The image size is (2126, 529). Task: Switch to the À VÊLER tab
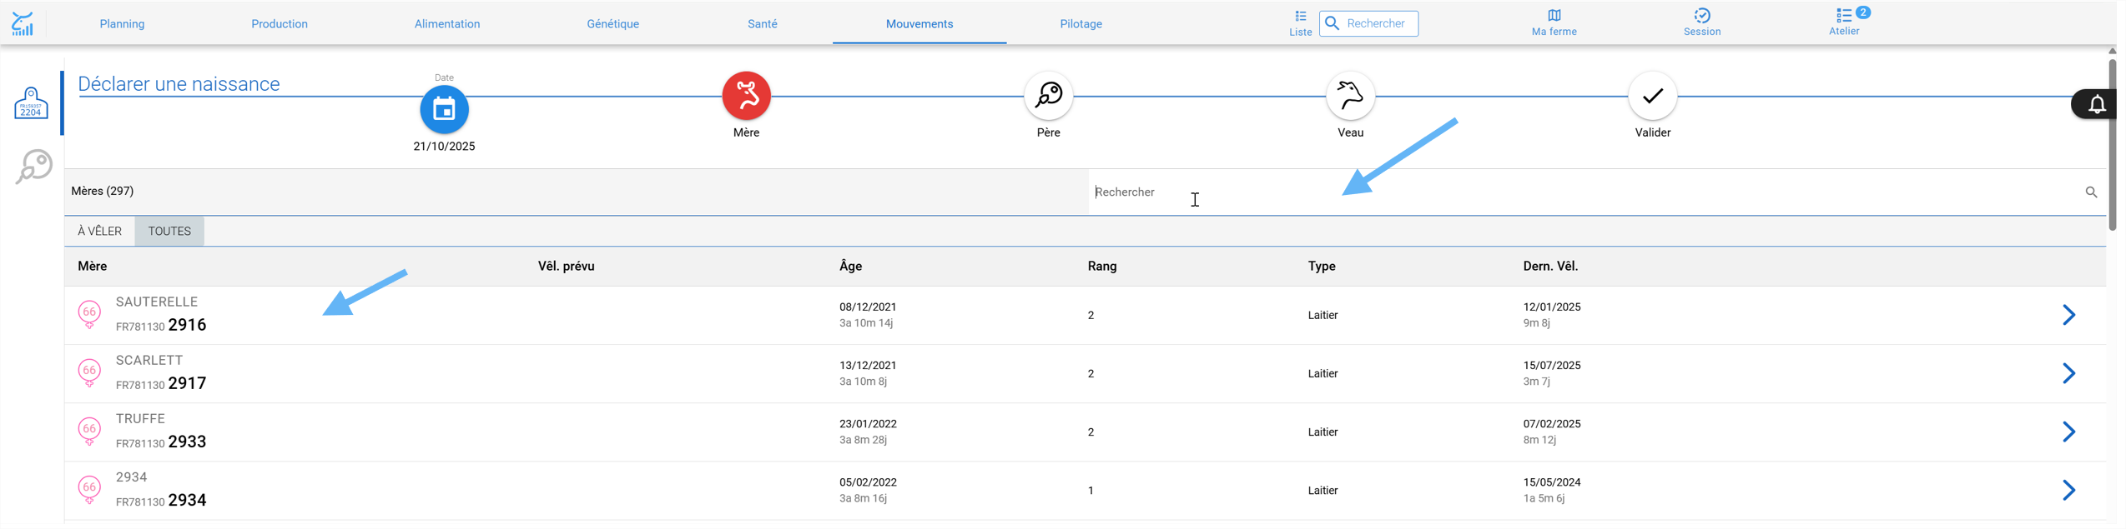(x=100, y=232)
